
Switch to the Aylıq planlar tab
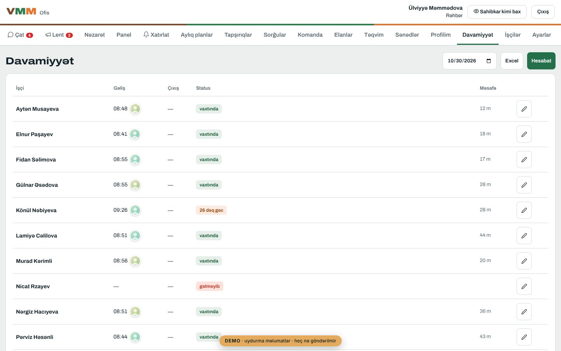197,35
